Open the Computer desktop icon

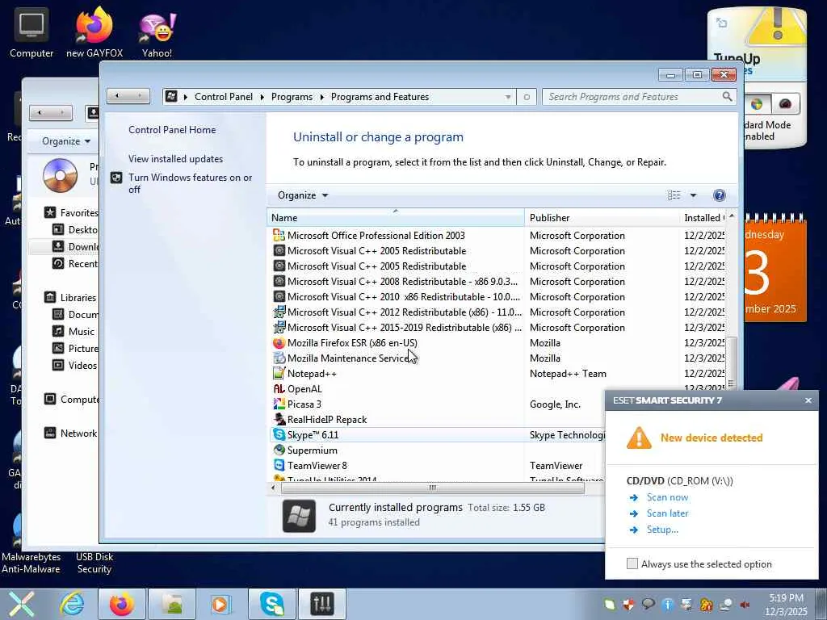coord(31,32)
